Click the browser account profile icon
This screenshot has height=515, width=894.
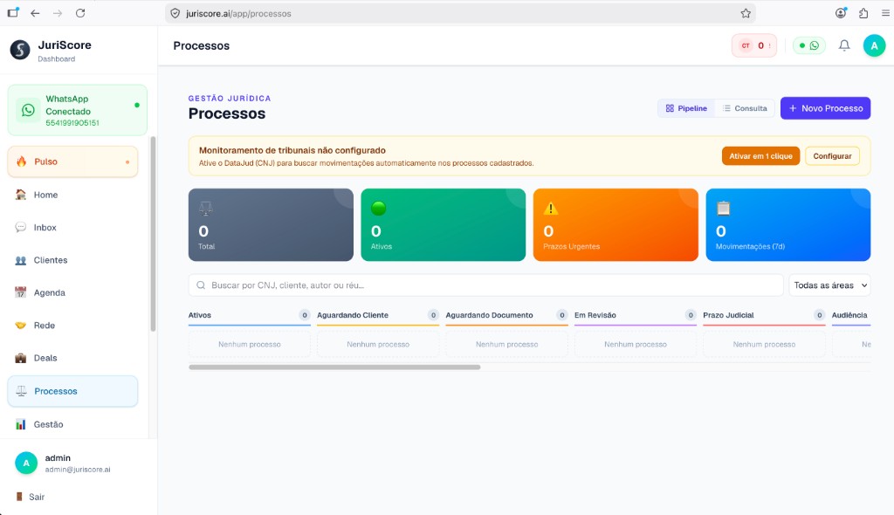[841, 13]
